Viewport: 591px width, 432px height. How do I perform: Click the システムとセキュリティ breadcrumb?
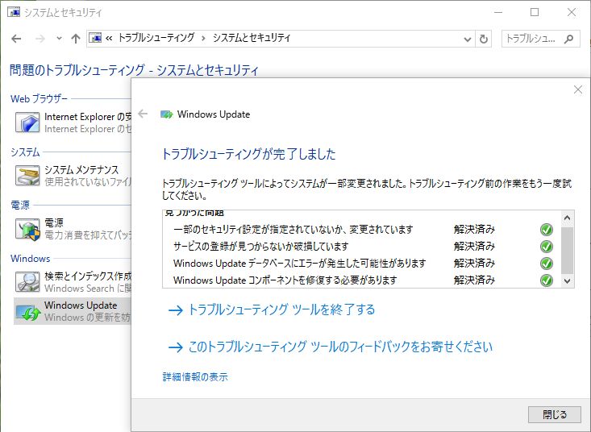coord(252,38)
